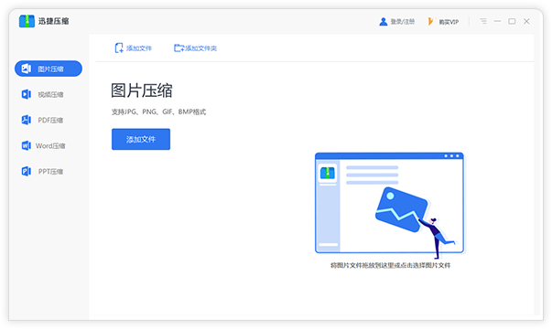Minimize the 迅捷压缩 window
The height and width of the screenshot is (329, 552).
[497, 21]
